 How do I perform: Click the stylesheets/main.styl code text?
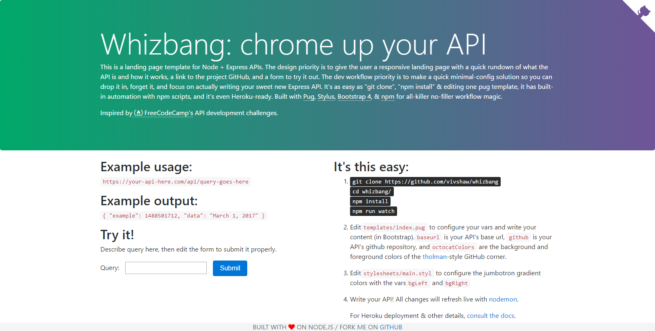tap(398, 274)
